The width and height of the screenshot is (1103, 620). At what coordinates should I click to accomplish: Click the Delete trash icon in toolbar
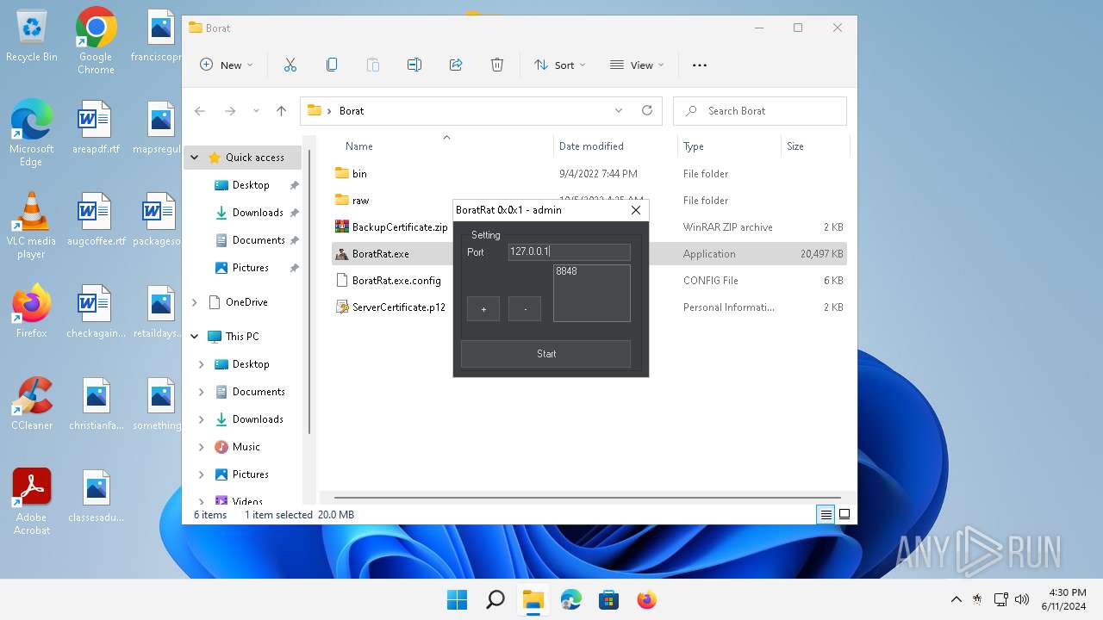[497, 65]
